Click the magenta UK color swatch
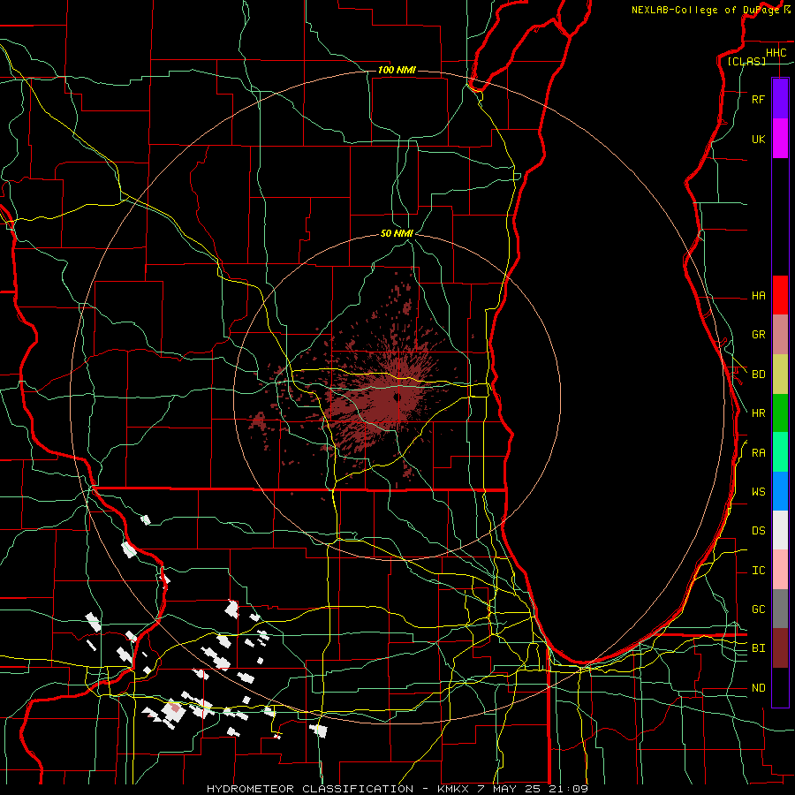The width and height of the screenshot is (795, 795). tap(780, 139)
